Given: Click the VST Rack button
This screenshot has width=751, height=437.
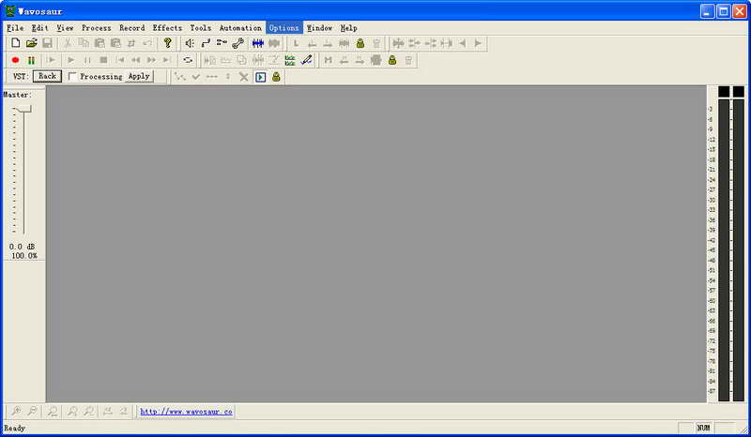Looking at the screenshot, I should 47,76.
